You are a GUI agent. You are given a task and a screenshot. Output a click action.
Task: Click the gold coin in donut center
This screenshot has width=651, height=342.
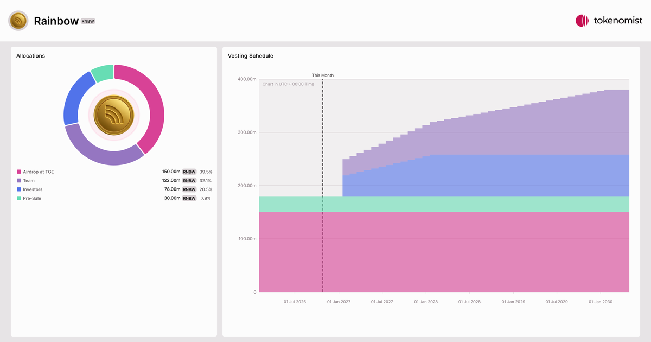coord(114,115)
